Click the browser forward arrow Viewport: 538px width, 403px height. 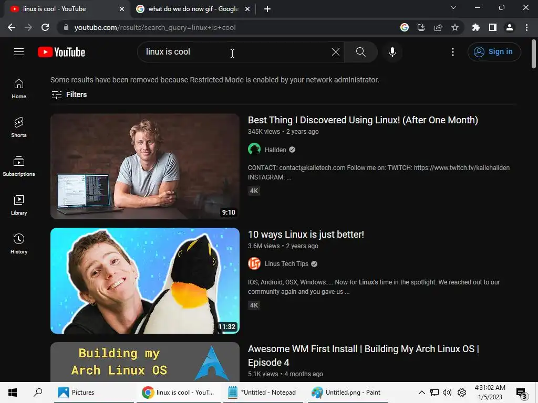[x=28, y=27]
